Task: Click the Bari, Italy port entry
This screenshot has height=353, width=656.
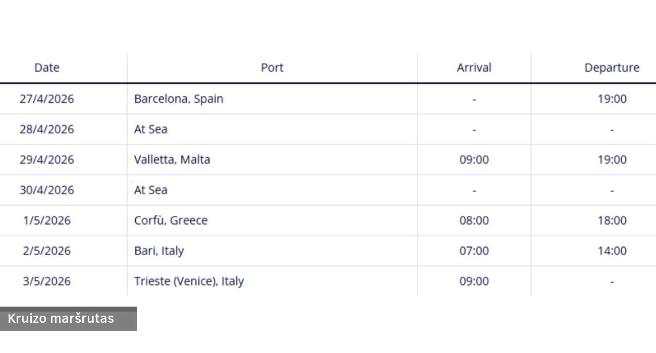Action: [159, 251]
